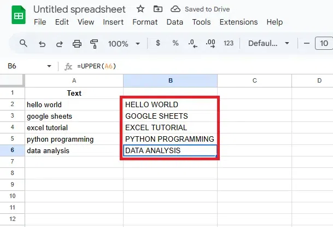Activate the Paint format tool
Screen dimensions: 333x227
[x=94, y=43]
